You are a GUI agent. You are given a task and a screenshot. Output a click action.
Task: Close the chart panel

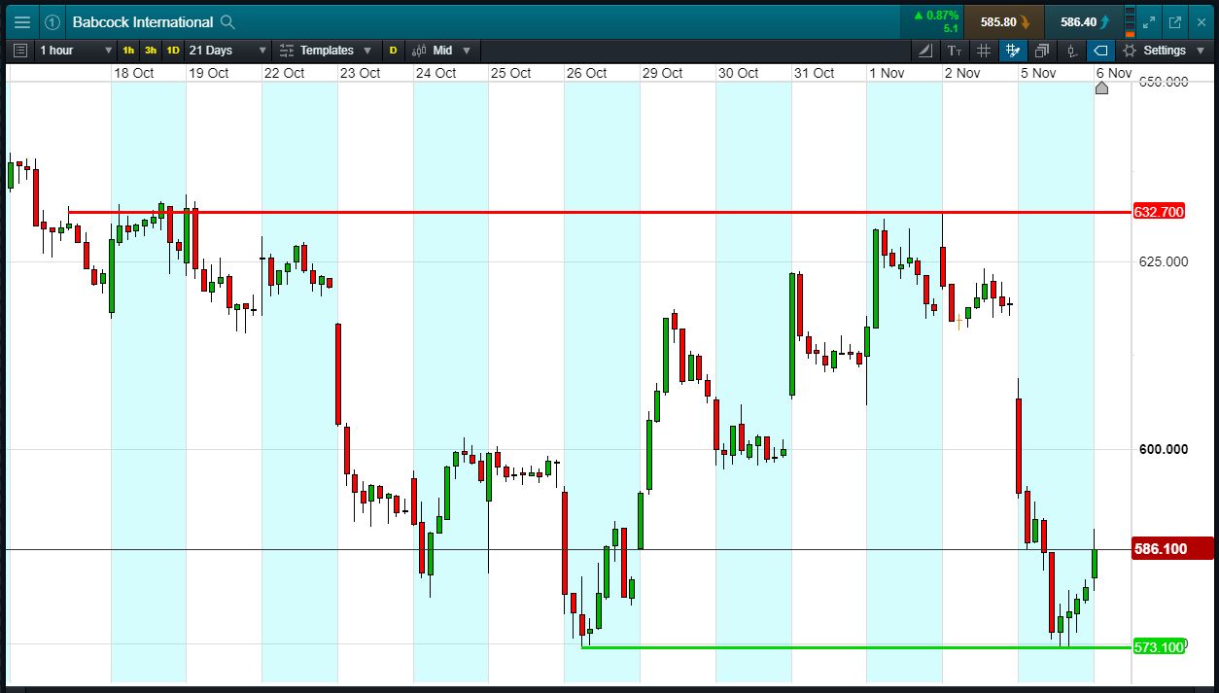[1200, 21]
